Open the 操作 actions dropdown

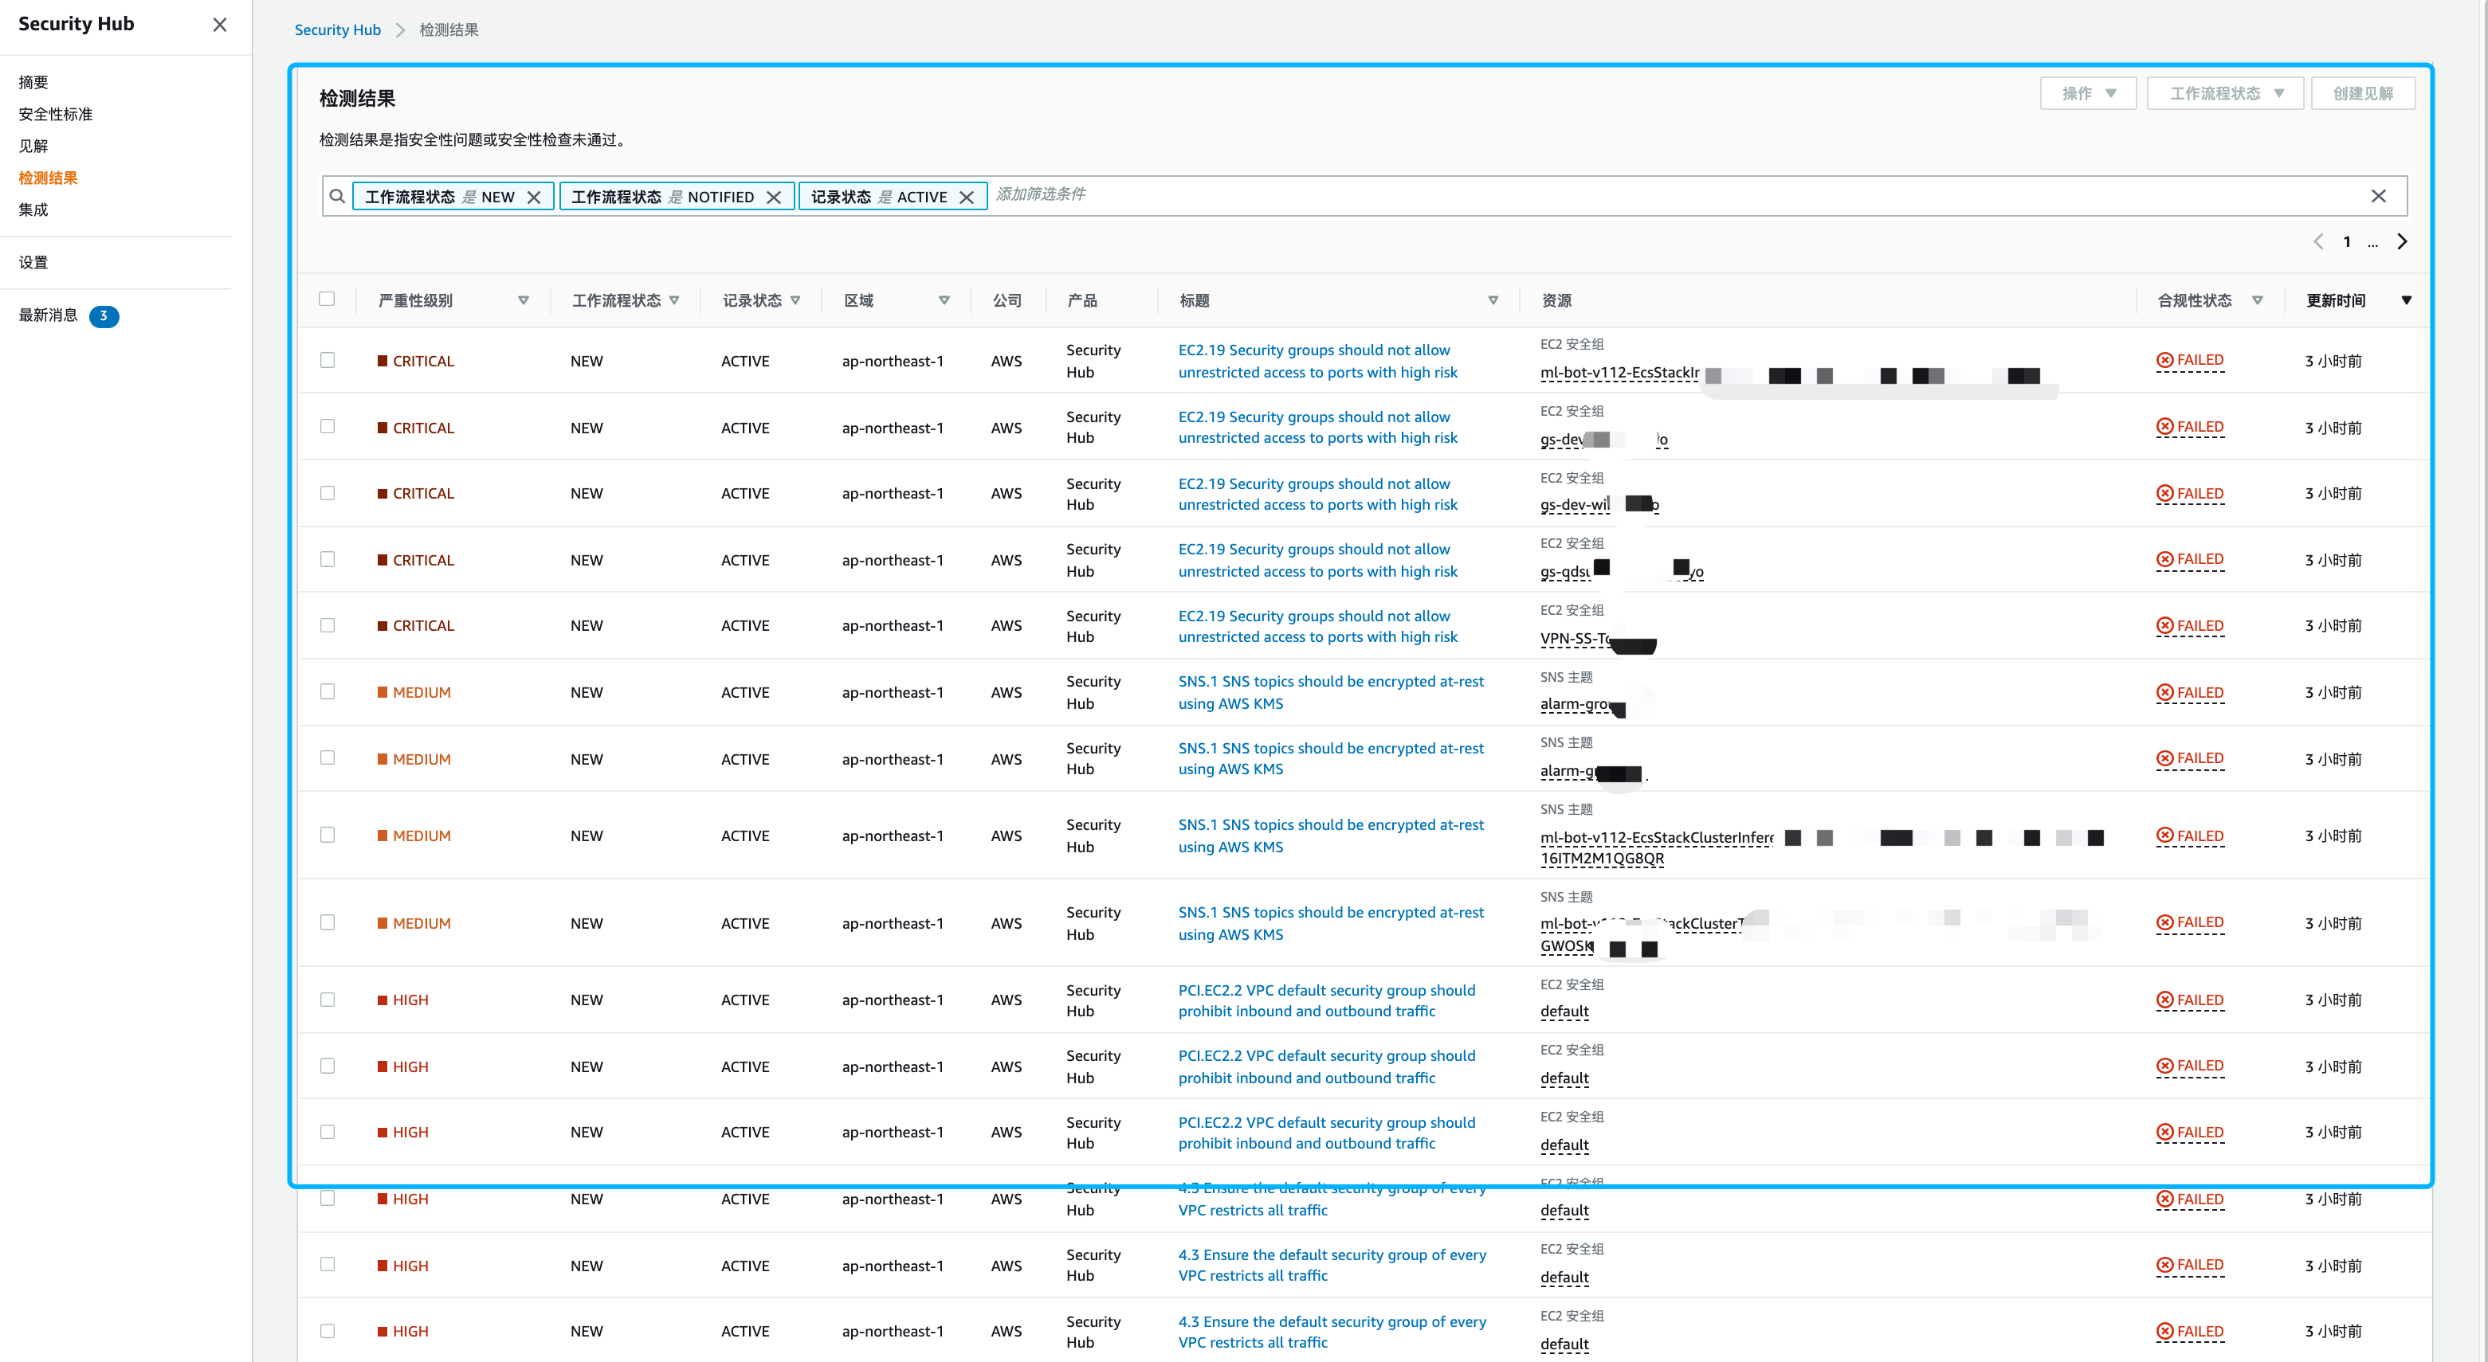[2088, 94]
